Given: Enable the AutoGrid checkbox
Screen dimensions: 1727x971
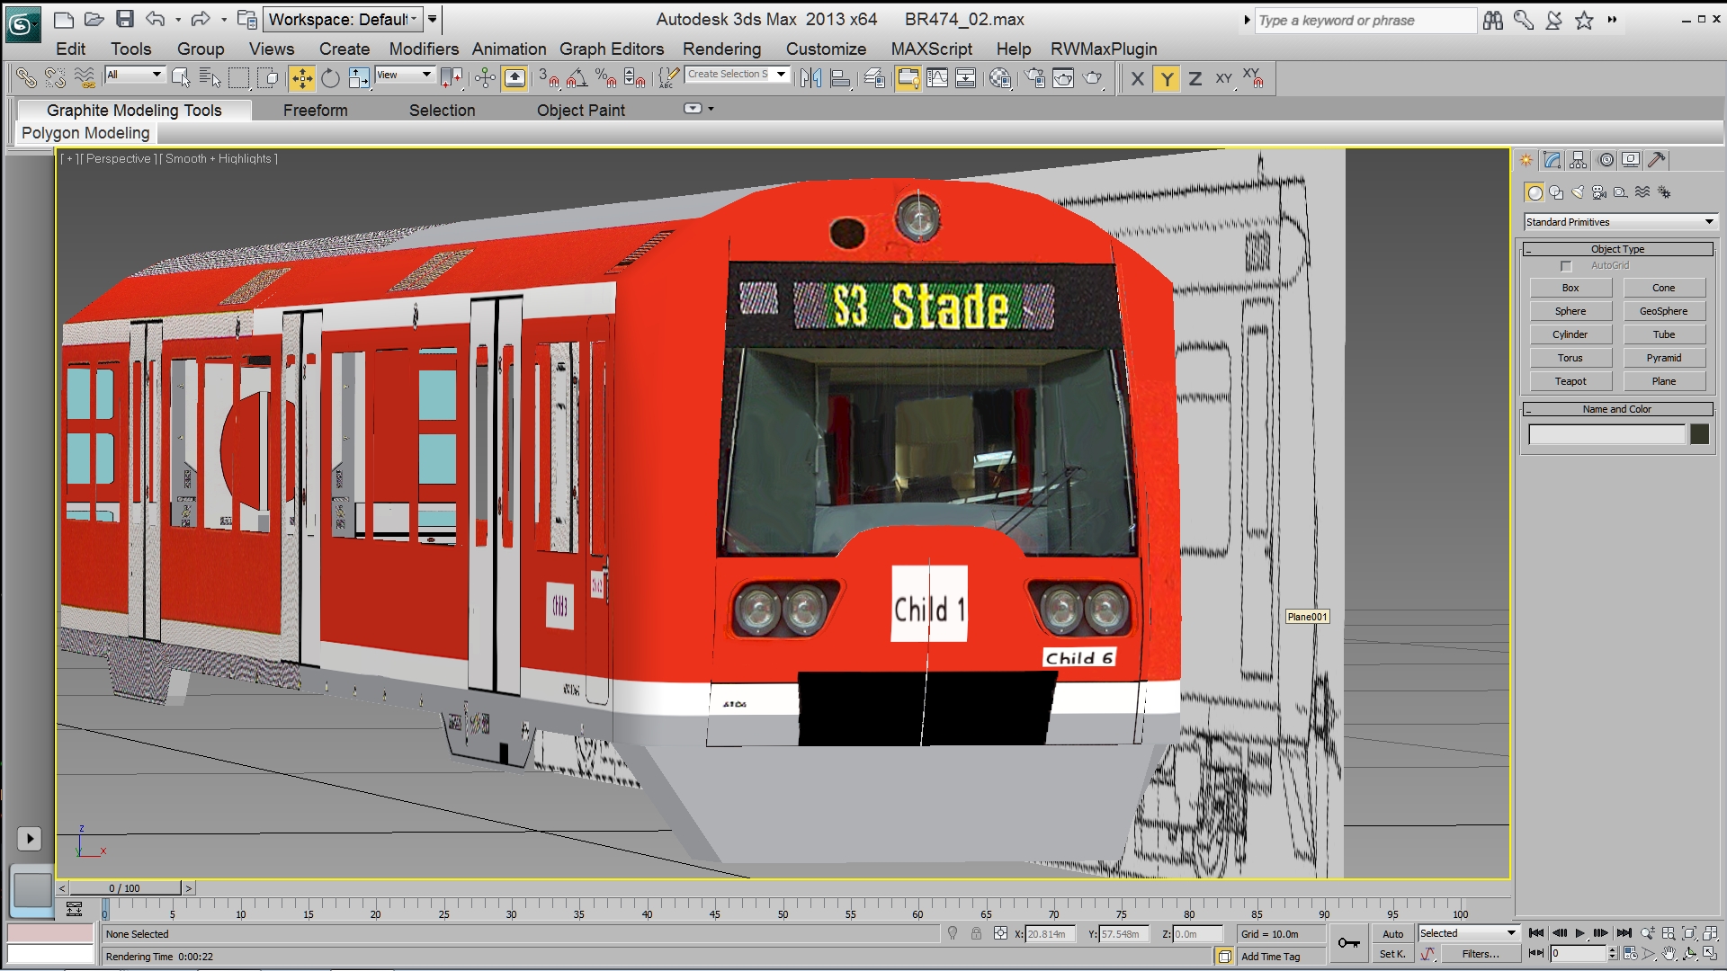Looking at the screenshot, I should pos(1566,266).
